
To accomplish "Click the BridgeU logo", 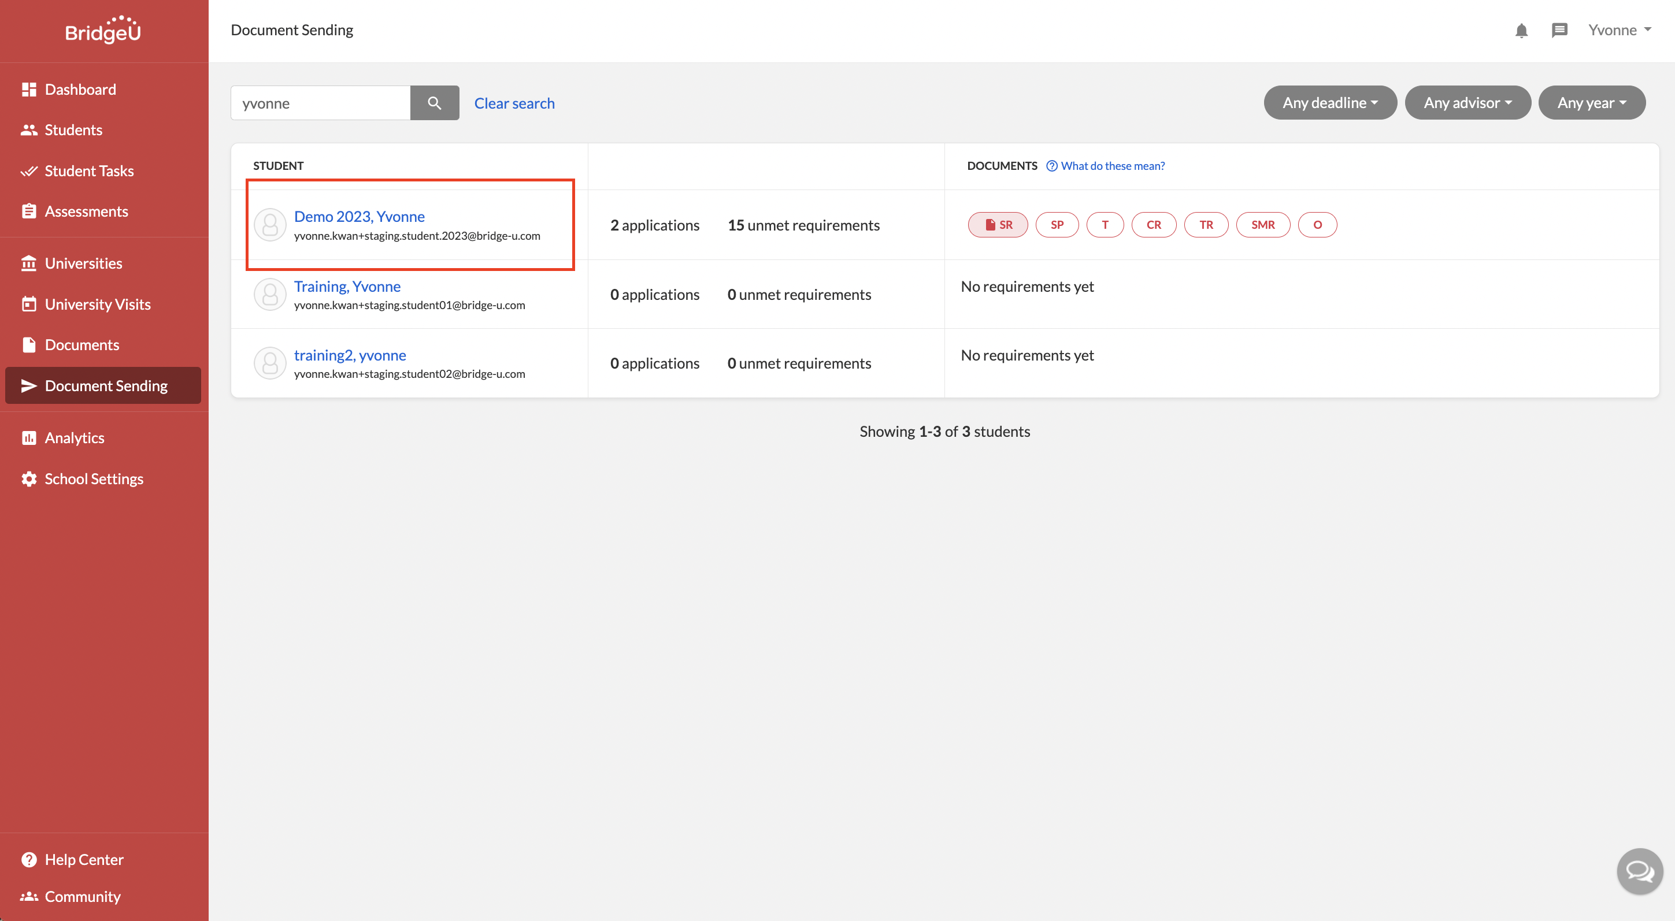I will (x=103, y=30).
